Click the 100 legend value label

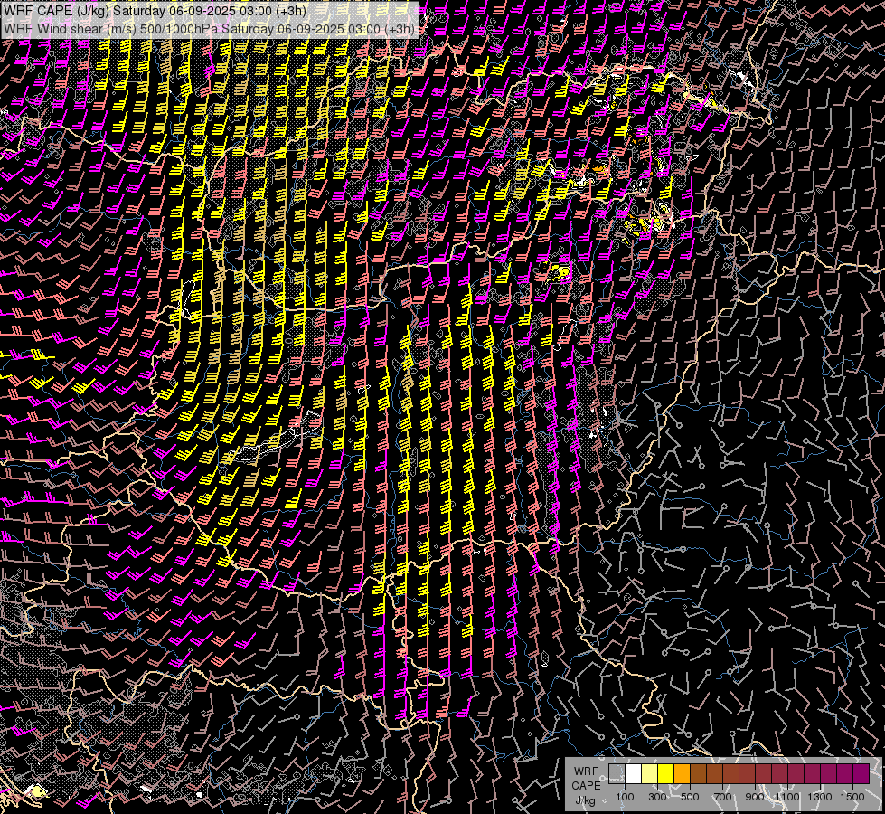tap(625, 797)
